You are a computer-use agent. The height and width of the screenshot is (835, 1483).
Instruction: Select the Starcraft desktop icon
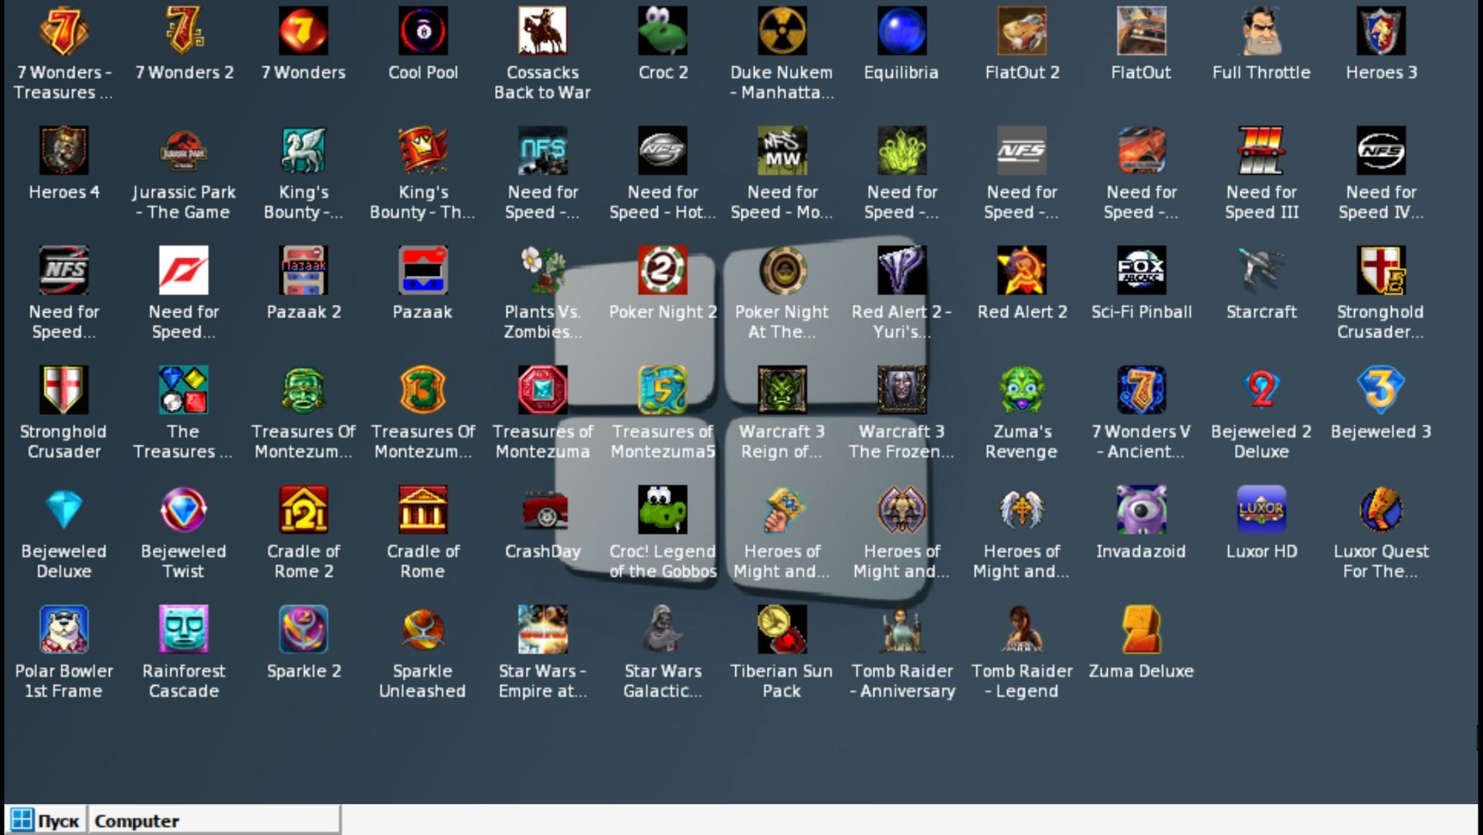pos(1261,271)
